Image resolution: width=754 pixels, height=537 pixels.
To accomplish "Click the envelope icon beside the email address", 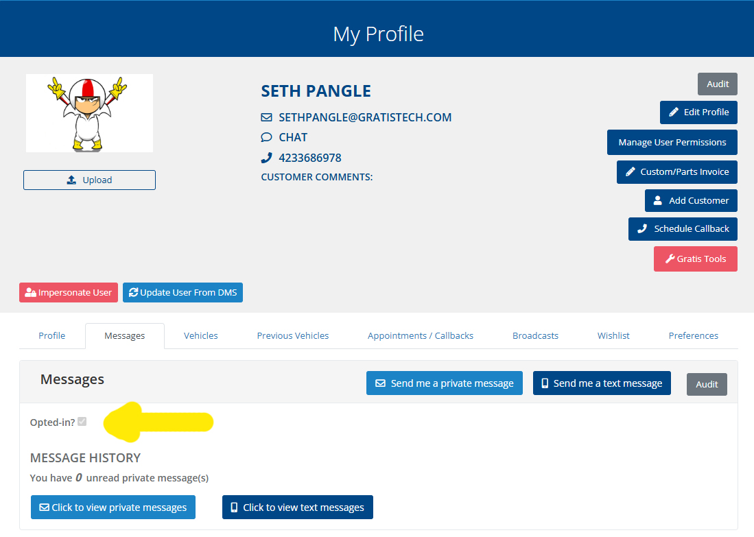I will [x=267, y=117].
